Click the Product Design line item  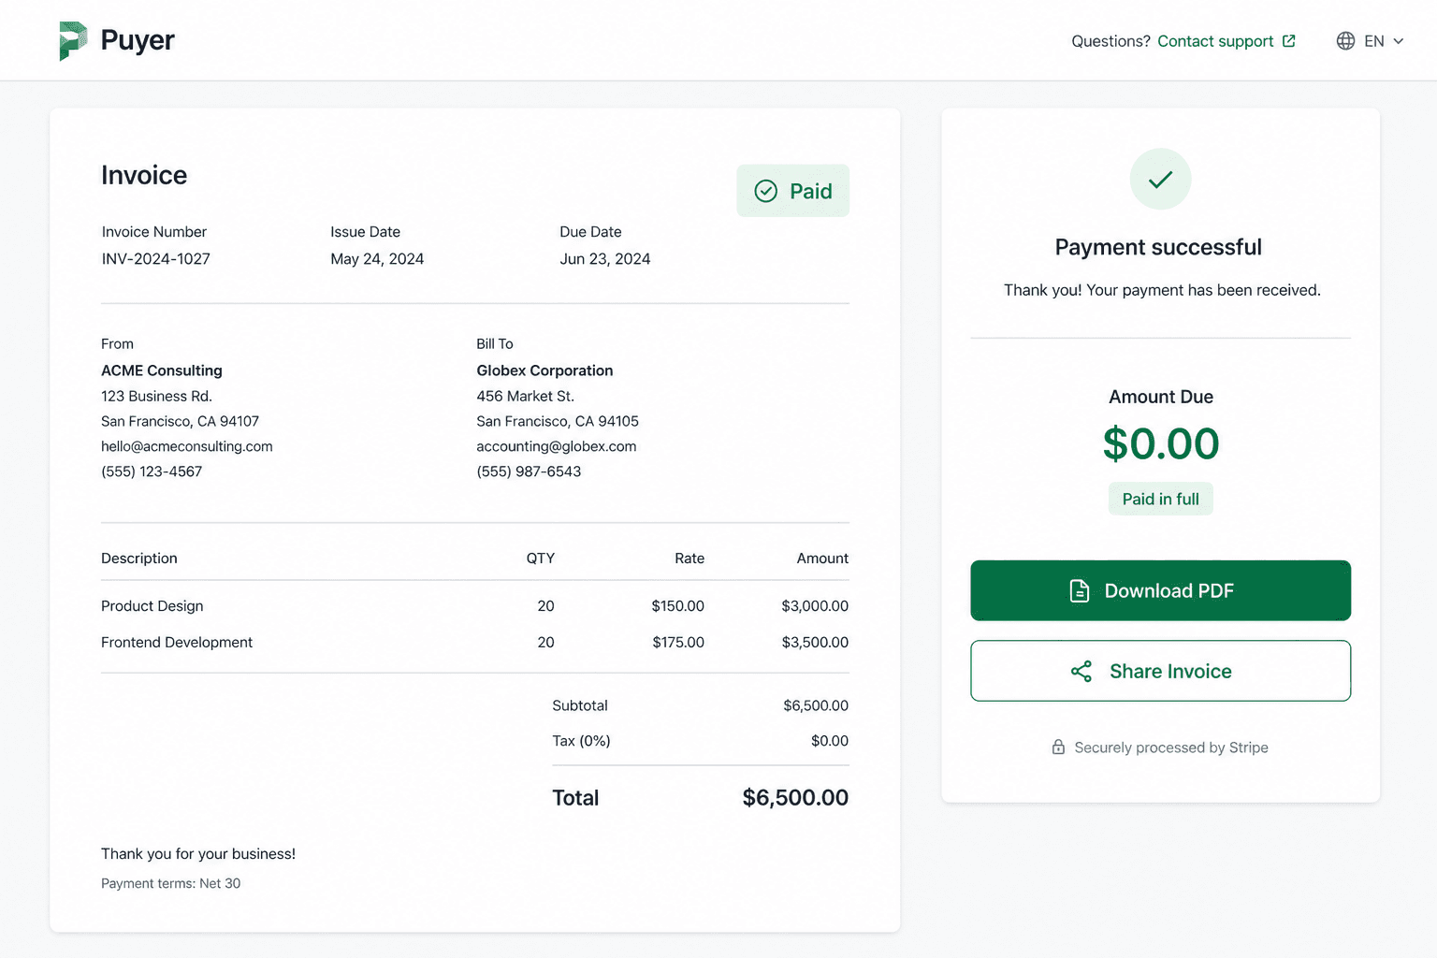pos(152,606)
